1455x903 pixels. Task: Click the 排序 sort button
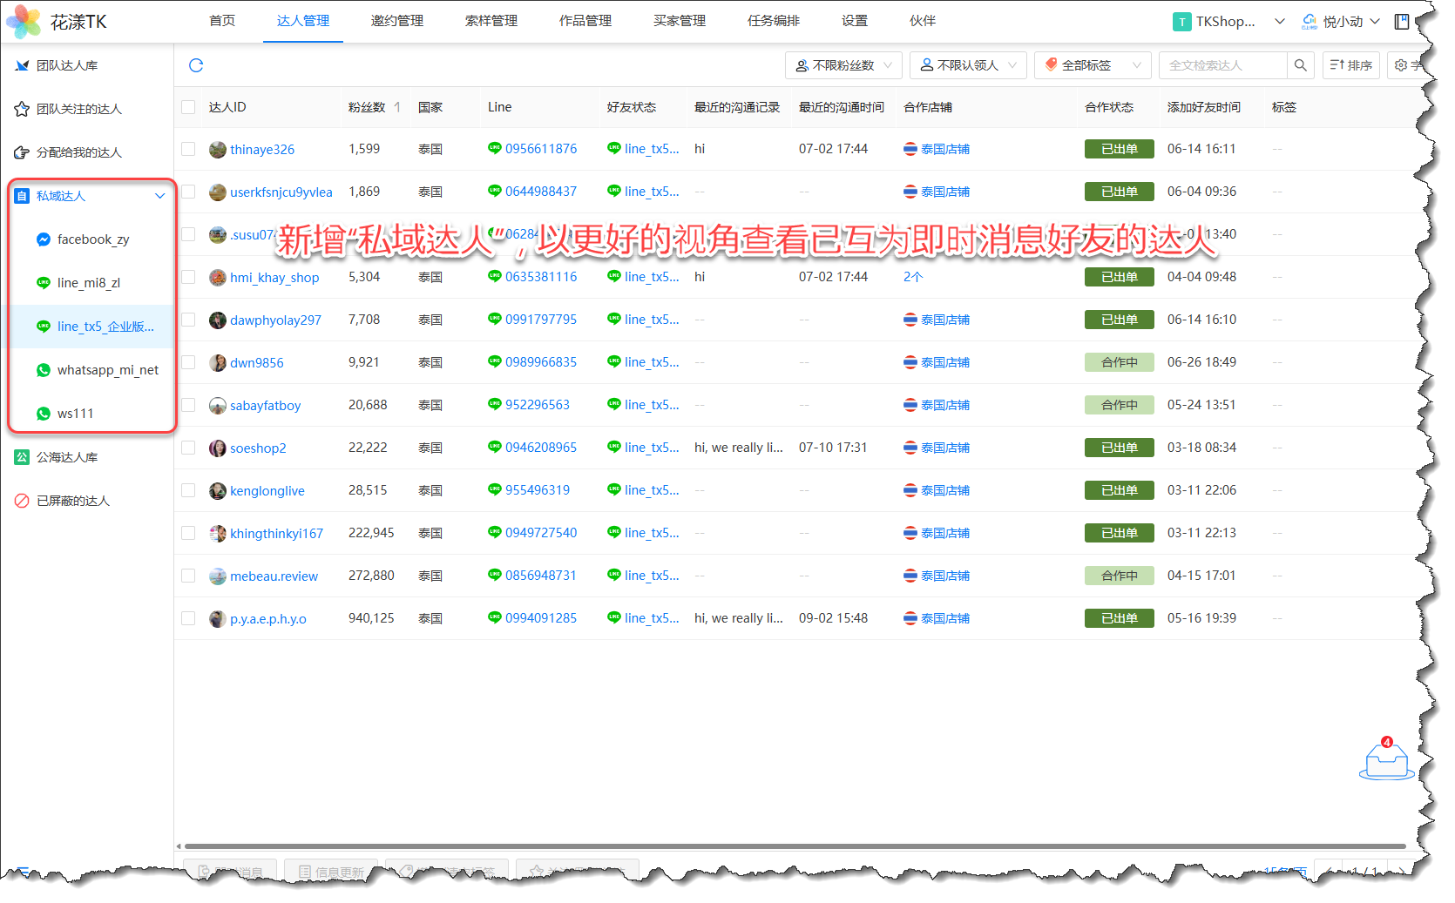1351,65
